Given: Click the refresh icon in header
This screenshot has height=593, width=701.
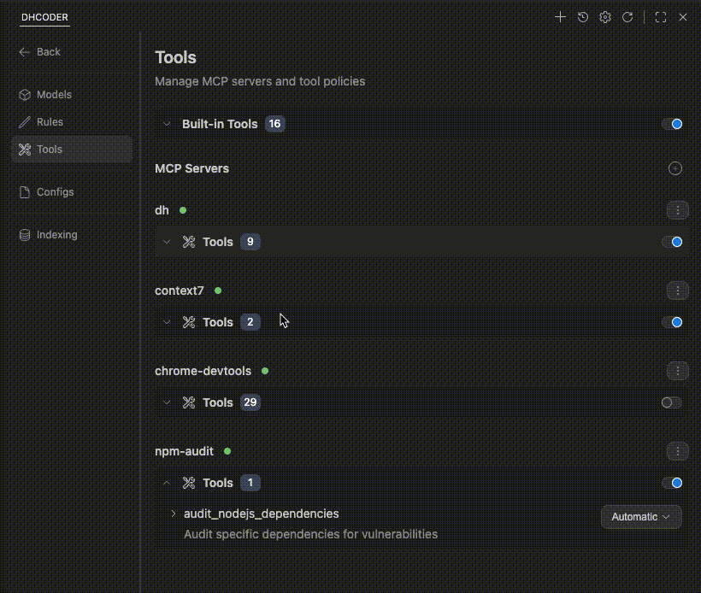Looking at the screenshot, I should click(x=627, y=17).
